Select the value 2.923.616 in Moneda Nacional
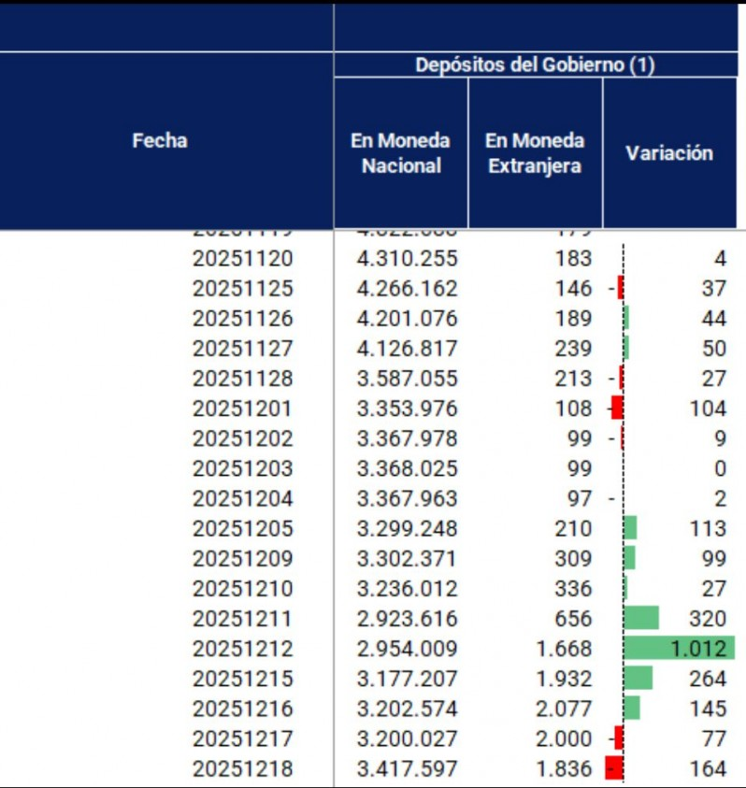The height and width of the screenshot is (788, 746). [x=408, y=619]
